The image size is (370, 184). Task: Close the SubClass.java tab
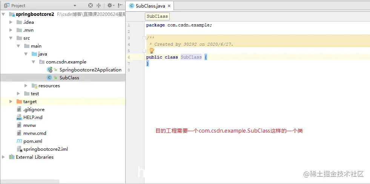(x=169, y=6)
